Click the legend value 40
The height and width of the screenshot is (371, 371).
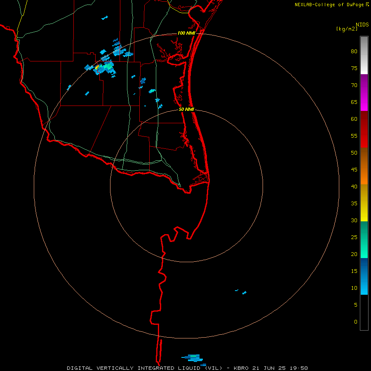click(x=354, y=186)
